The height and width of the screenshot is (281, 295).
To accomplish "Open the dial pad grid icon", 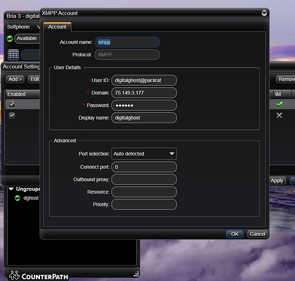I will [14, 55].
